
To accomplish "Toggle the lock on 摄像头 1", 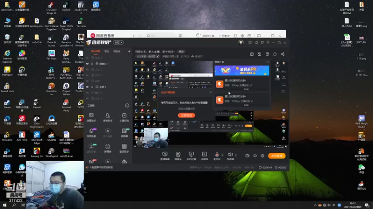I will tap(92, 64).
